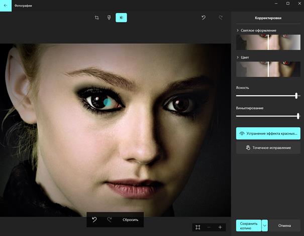Redo the edit in top toolbar
The height and width of the screenshot is (236, 304).
coord(221,18)
